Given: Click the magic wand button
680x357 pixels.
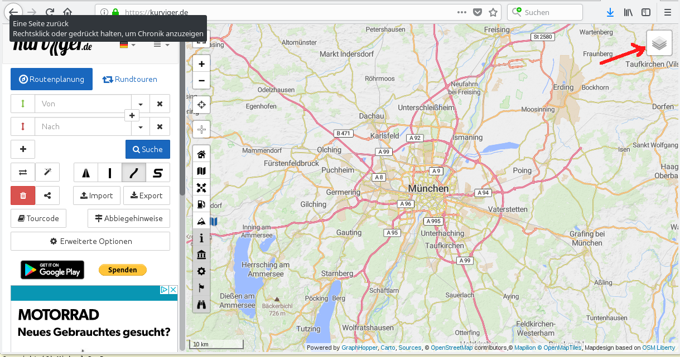Looking at the screenshot, I should click(47, 173).
